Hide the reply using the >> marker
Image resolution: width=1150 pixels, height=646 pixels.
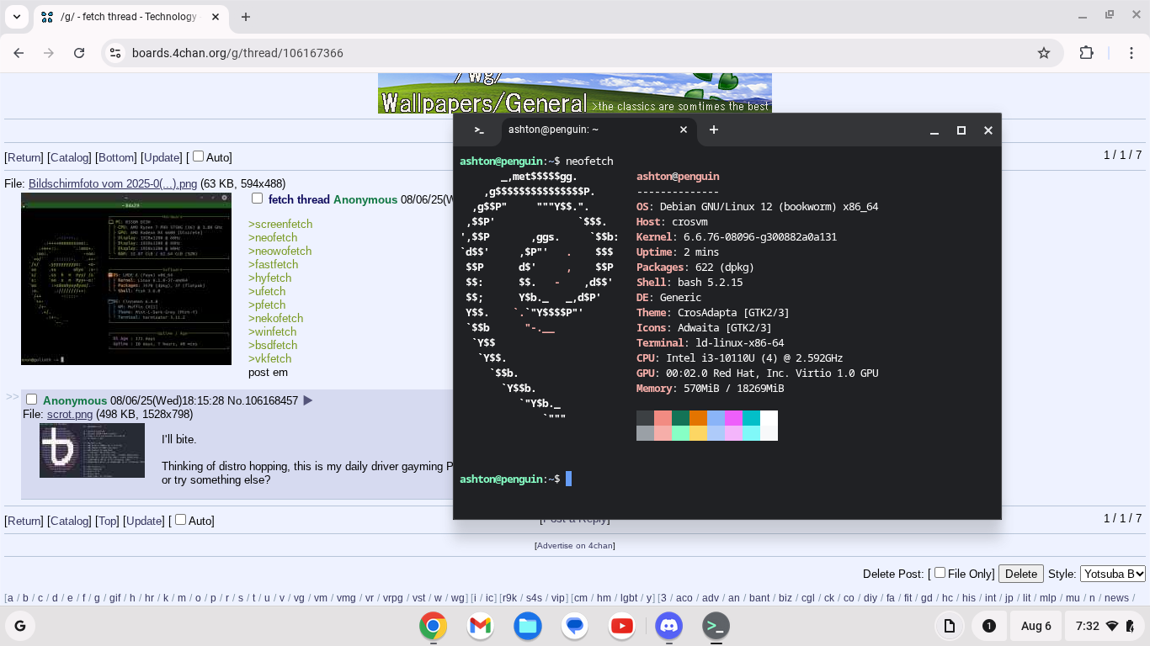tap(12, 396)
